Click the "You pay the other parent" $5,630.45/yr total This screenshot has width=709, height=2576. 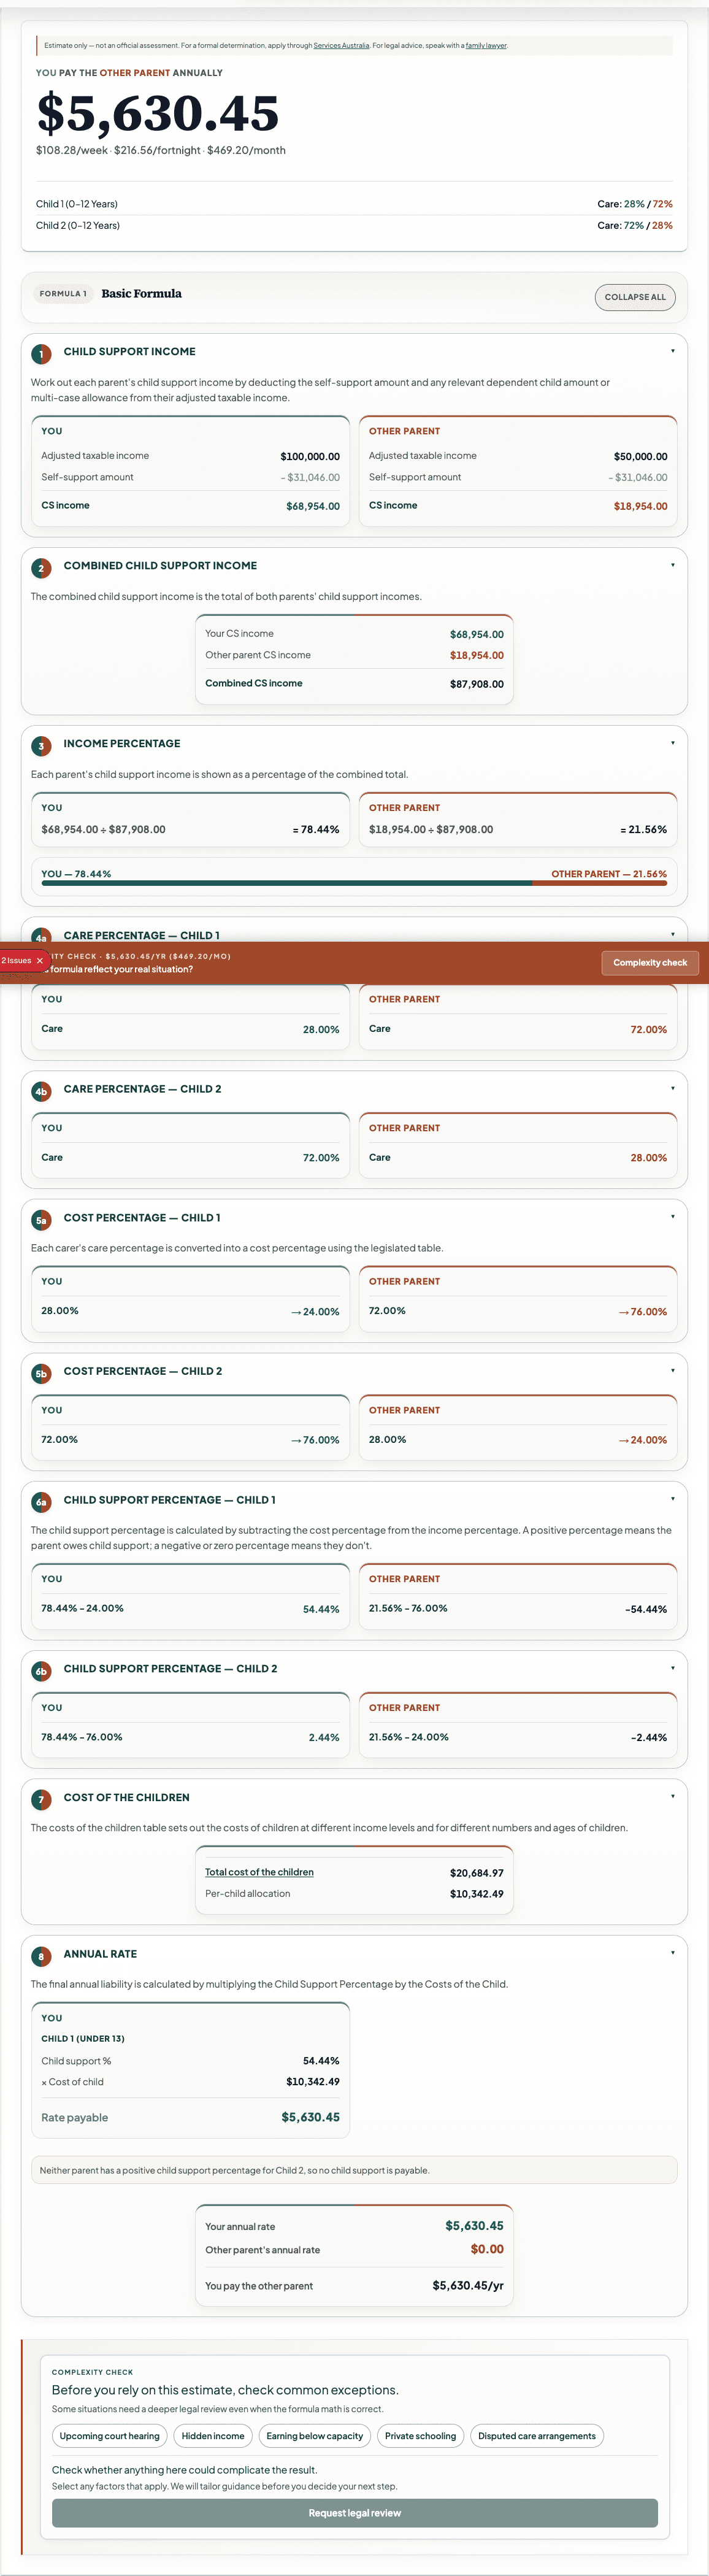coord(468,2286)
